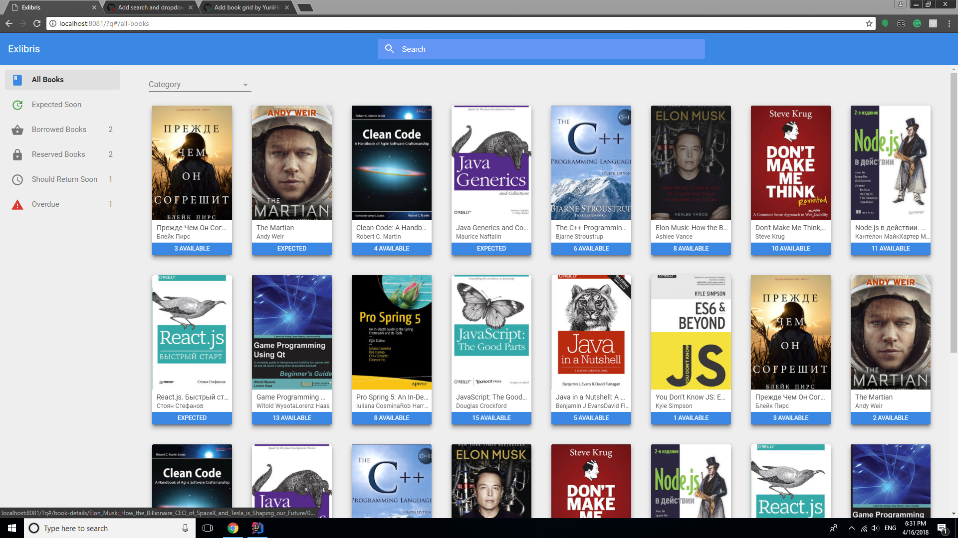The width and height of the screenshot is (958, 538).
Task: Click the Wi-Fi network tray icon
Action: point(864,528)
